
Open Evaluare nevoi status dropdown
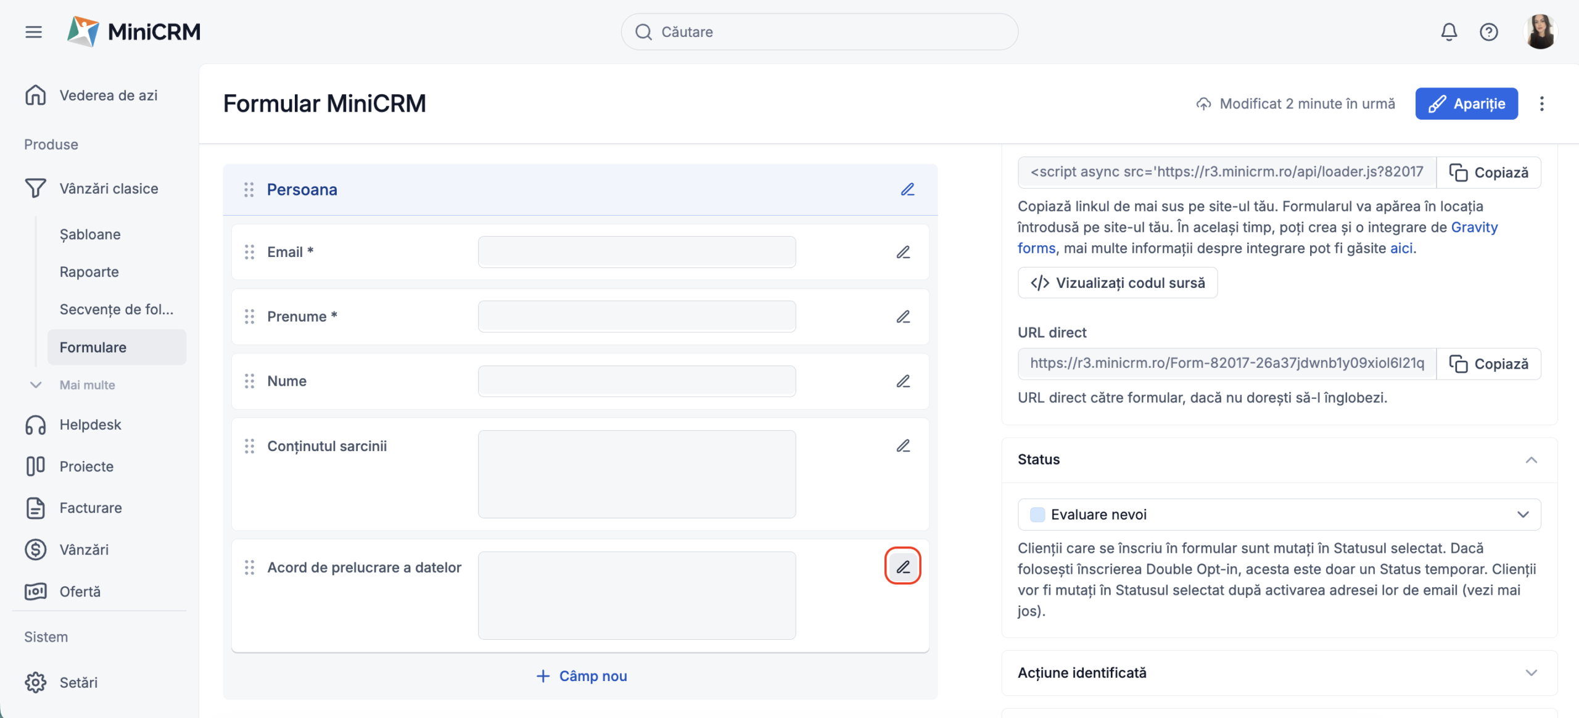tap(1279, 515)
